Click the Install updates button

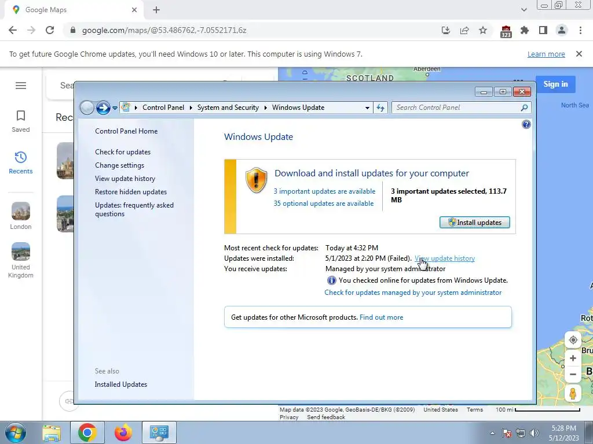point(475,223)
